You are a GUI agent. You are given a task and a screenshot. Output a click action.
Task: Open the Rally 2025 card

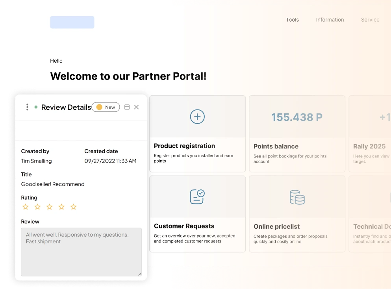370,133
